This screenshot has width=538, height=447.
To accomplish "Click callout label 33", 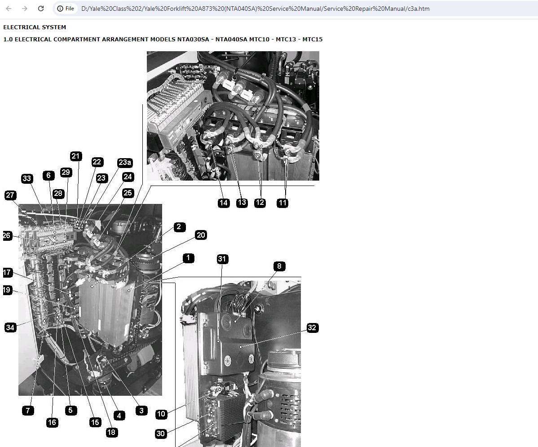I will 27,178.
